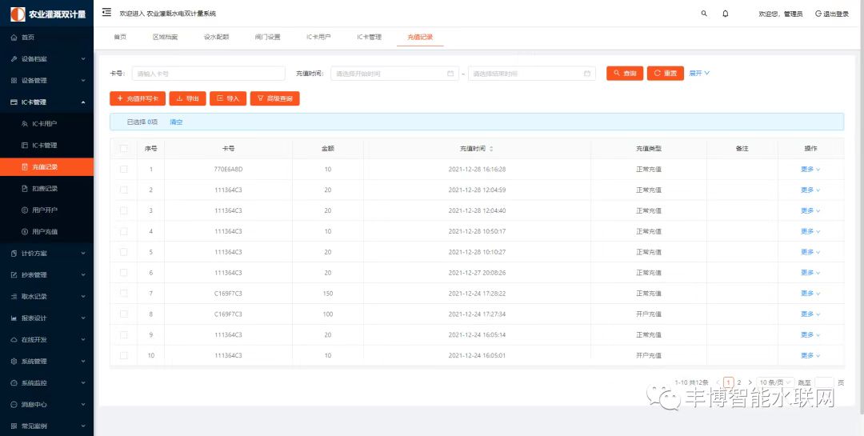Viewport: 864px width, 436px height.
Task: Check the checkbox for row 1
Action: pos(123,170)
